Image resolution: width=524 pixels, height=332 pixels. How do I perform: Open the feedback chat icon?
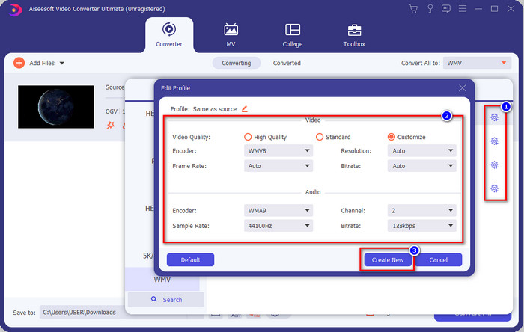446,9
